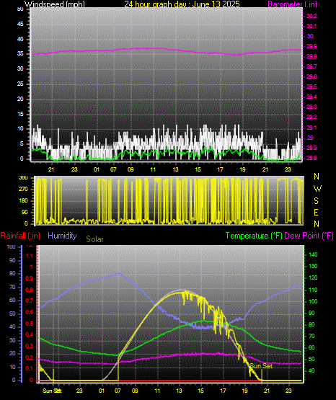Click the 50 value on windspeed scale

(x=20, y=9)
